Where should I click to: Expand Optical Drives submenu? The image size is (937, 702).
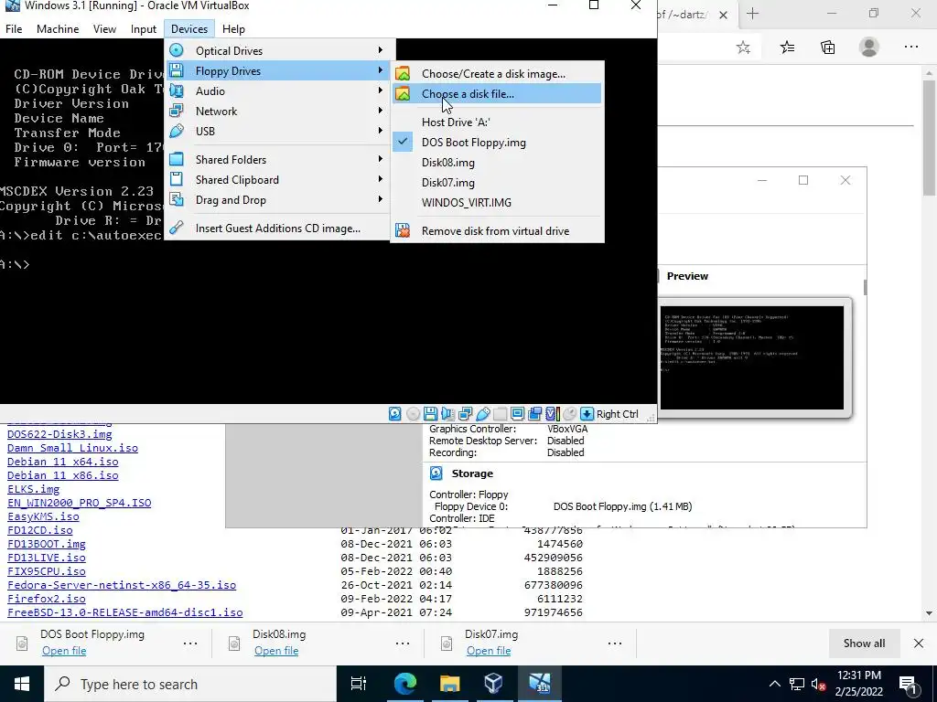pos(276,51)
